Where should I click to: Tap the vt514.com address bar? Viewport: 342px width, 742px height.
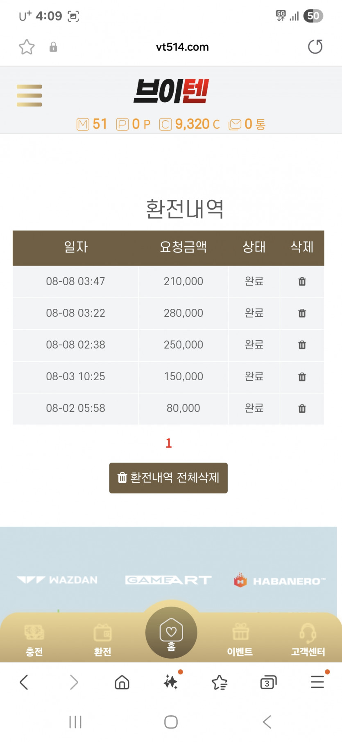point(182,47)
